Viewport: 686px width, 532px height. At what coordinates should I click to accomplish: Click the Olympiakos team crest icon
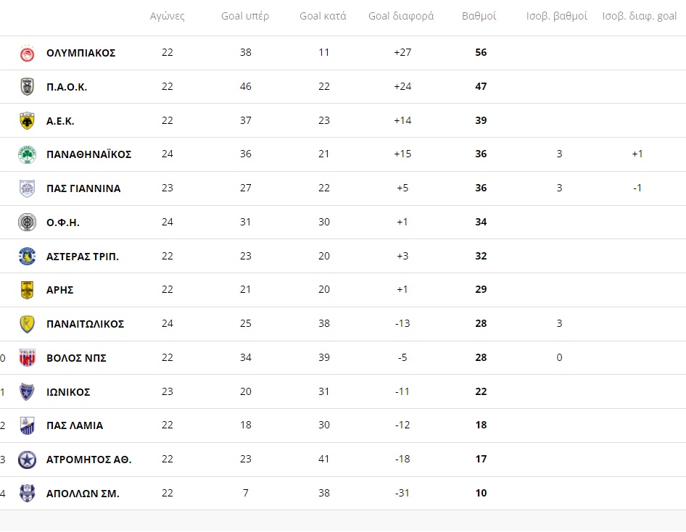[27, 54]
